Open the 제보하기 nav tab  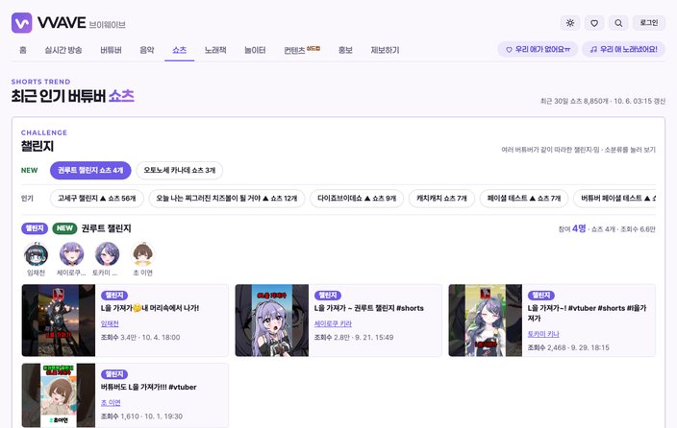385,50
